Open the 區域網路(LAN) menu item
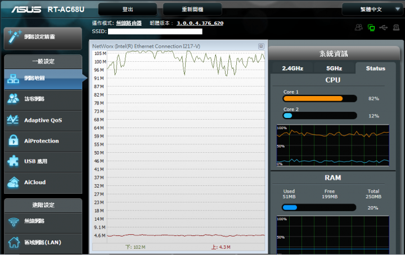Screen dimensions: 405x255 (x=43, y=243)
